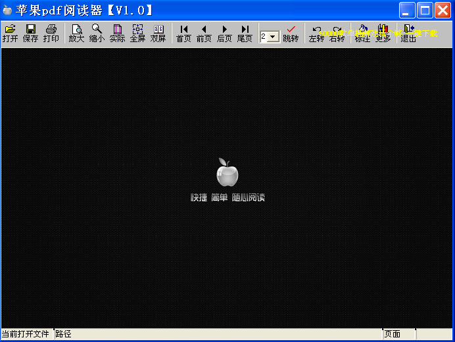Rotate page right with 右转
455x342 pixels.
point(337,34)
